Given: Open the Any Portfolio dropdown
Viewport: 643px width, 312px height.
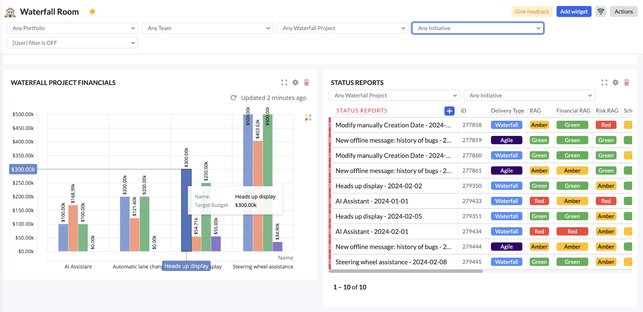Looking at the screenshot, I should pyautogui.click(x=72, y=28).
